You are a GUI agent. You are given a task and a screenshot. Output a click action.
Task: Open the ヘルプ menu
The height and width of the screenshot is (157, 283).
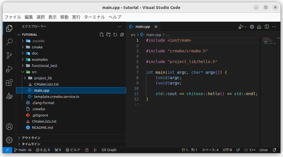click(115, 17)
